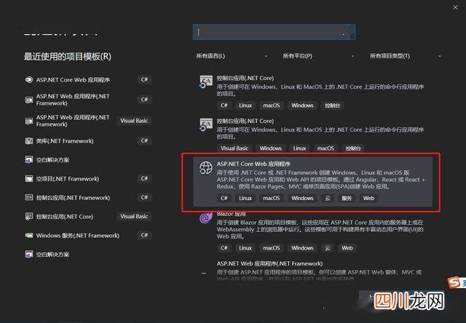Open the 所有项目类型(T) project type dropdown
466x323 pixels.
pos(405,56)
